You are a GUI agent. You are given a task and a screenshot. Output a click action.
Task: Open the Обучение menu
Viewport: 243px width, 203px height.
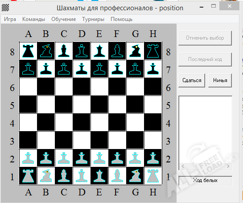pos(64,19)
